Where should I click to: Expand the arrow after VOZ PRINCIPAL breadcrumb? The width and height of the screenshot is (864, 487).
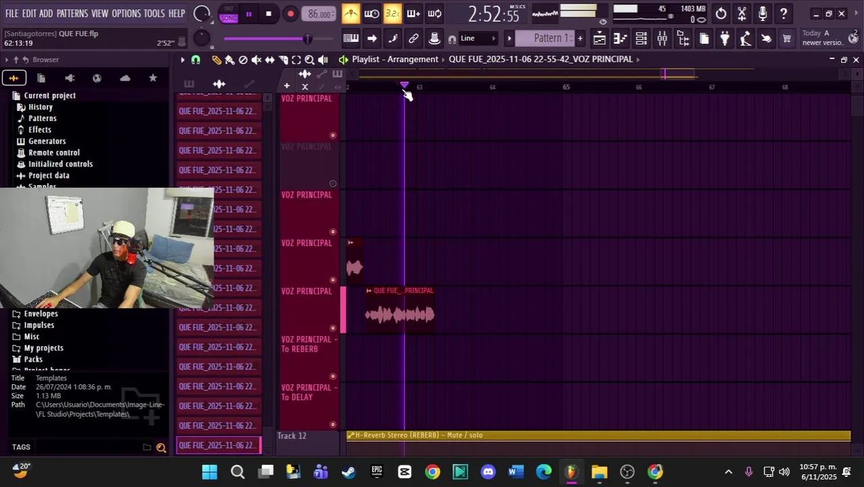638,60
